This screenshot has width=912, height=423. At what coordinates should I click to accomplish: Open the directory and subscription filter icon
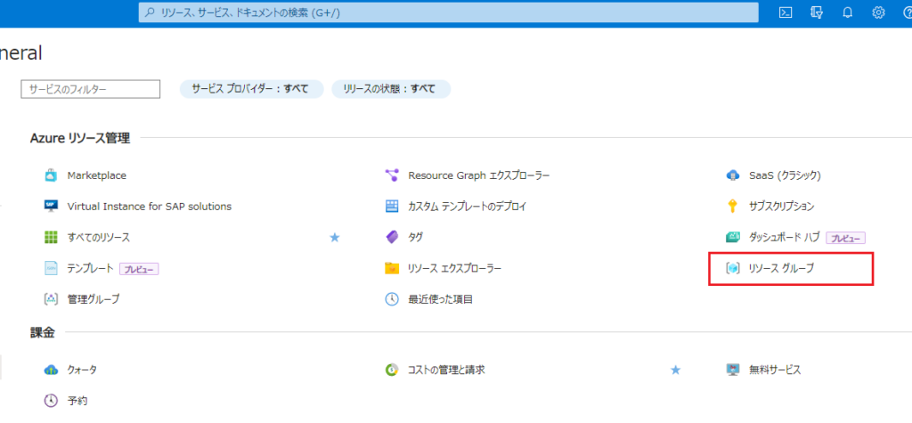click(x=817, y=12)
